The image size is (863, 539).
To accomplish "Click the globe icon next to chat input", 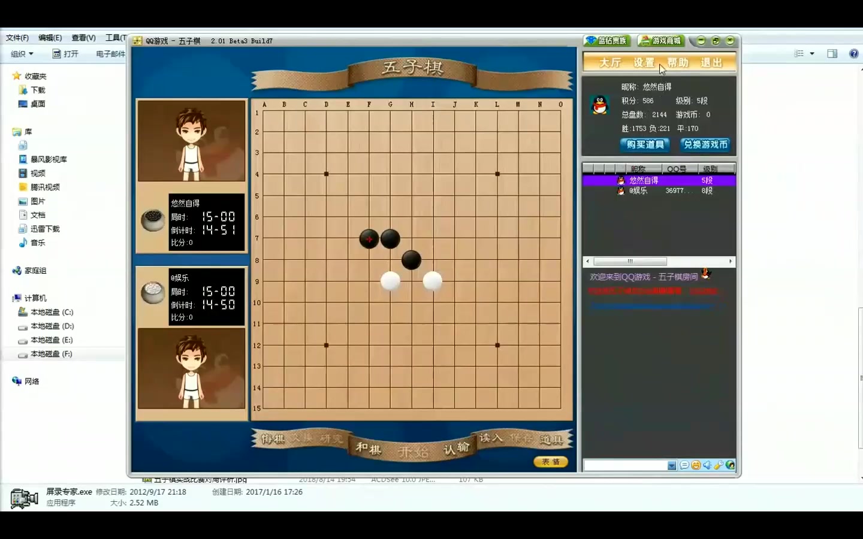I will tap(730, 465).
